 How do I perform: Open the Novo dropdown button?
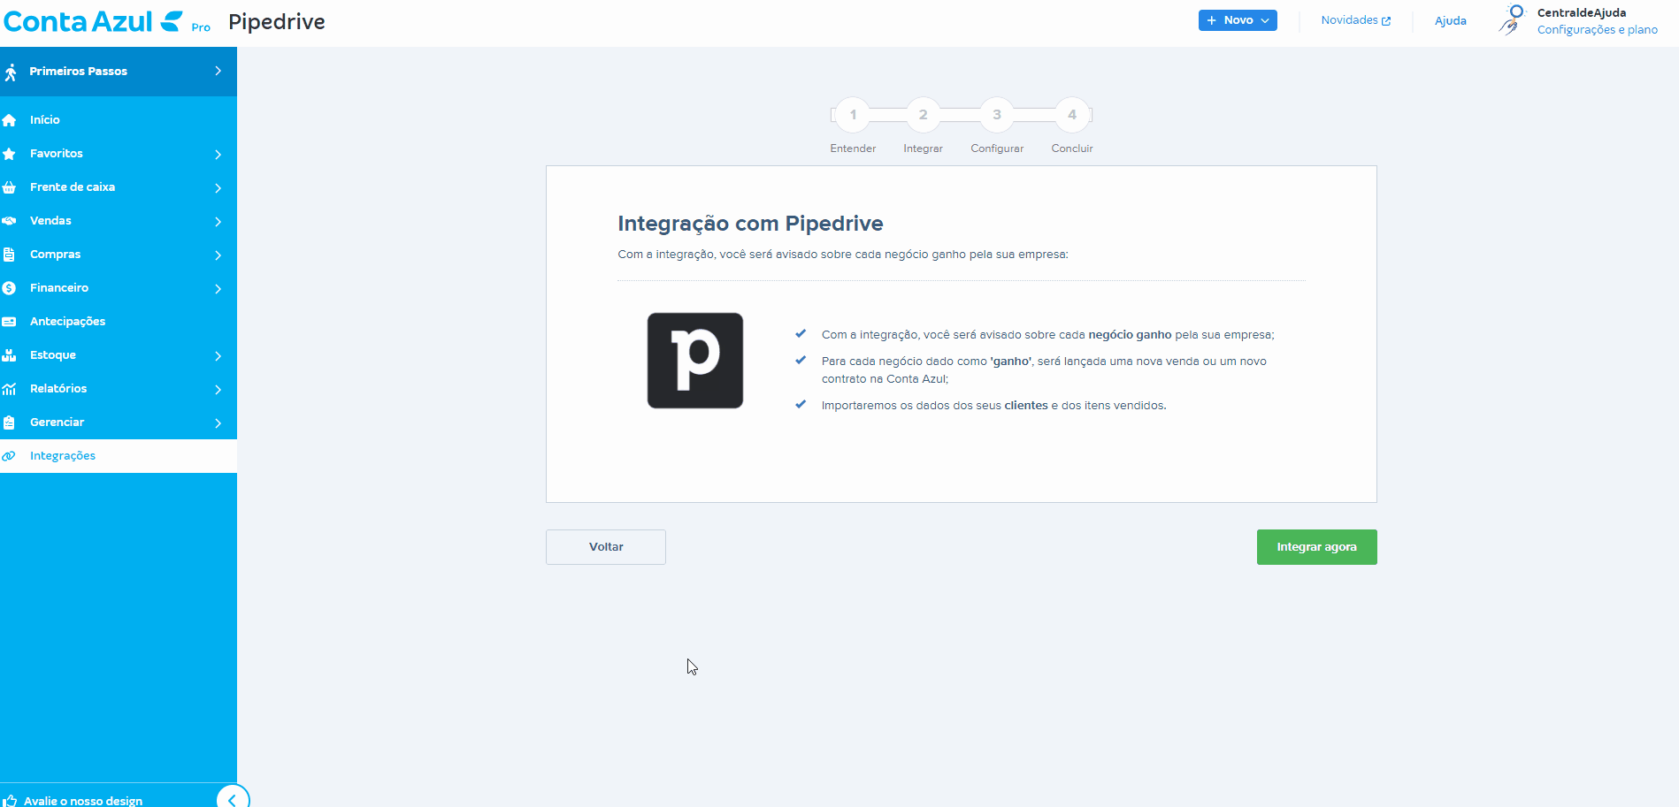pos(1238,20)
